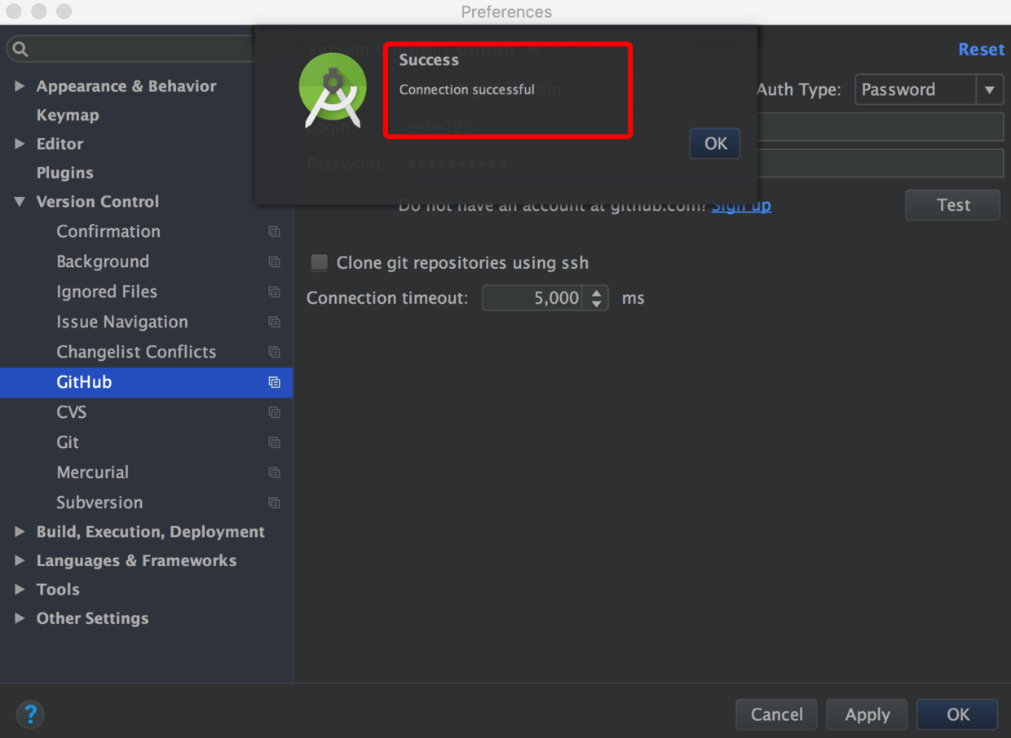
Task: Click the search magnifier icon
Action: click(20, 49)
